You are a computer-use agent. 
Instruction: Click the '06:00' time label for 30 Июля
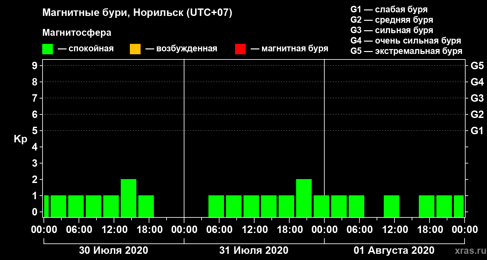tap(79, 230)
